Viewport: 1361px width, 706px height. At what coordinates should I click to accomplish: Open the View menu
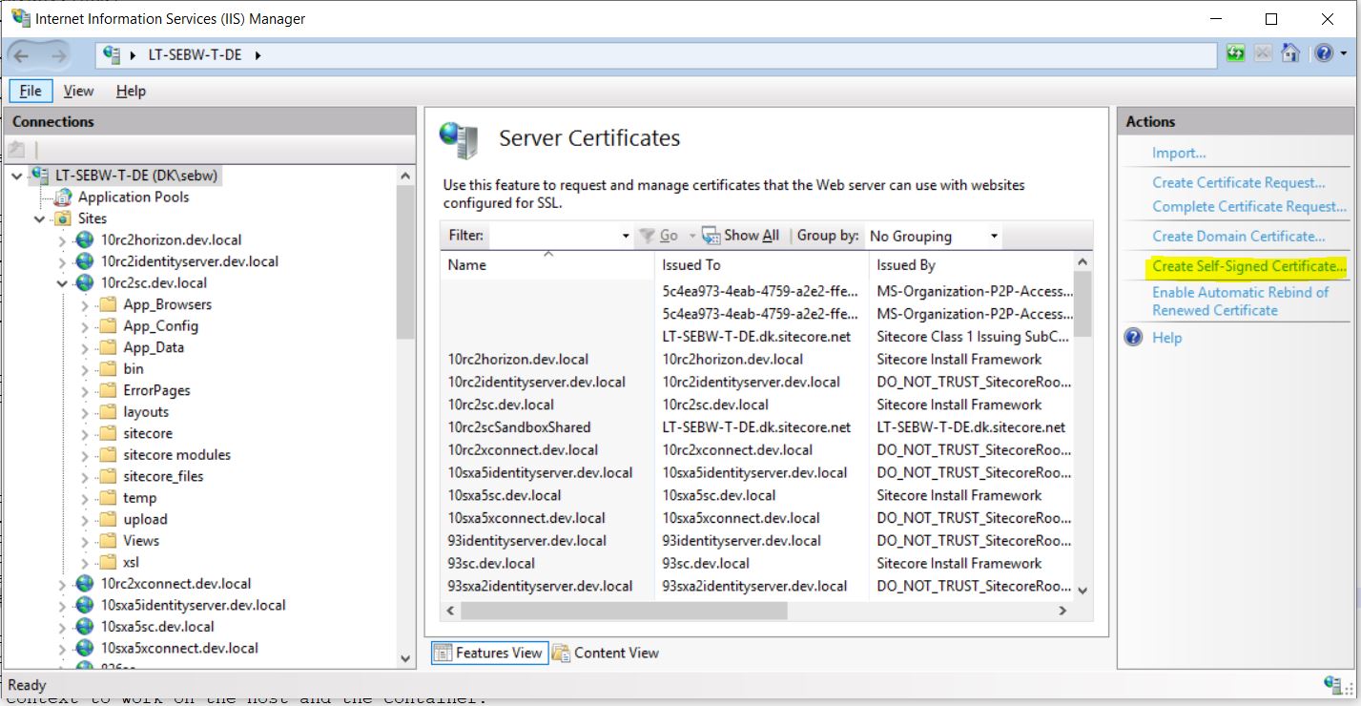78,91
